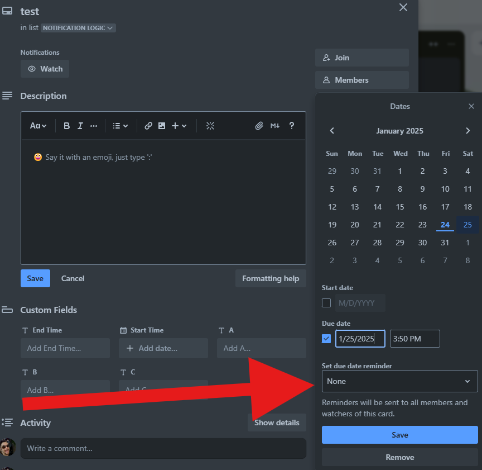This screenshot has width=482, height=470.
Task: Click the Description heading
Action: (44, 96)
